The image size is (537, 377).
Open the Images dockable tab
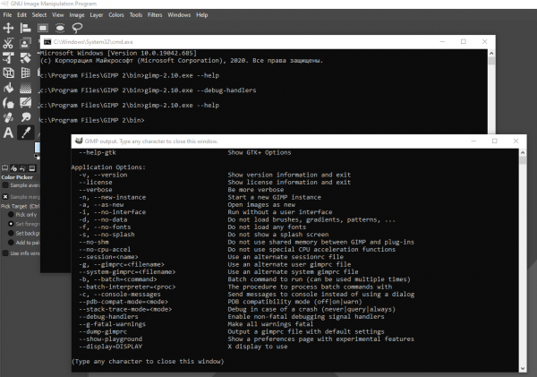(32, 168)
